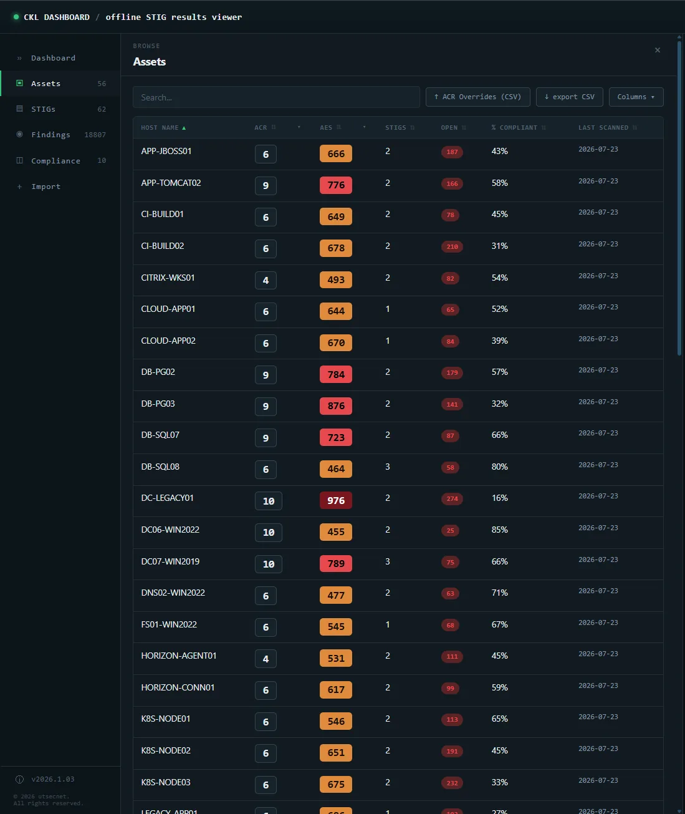This screenshot has width=685, height=814.
Task: Go to the Compliance section
Action: [x=60, y=160]
